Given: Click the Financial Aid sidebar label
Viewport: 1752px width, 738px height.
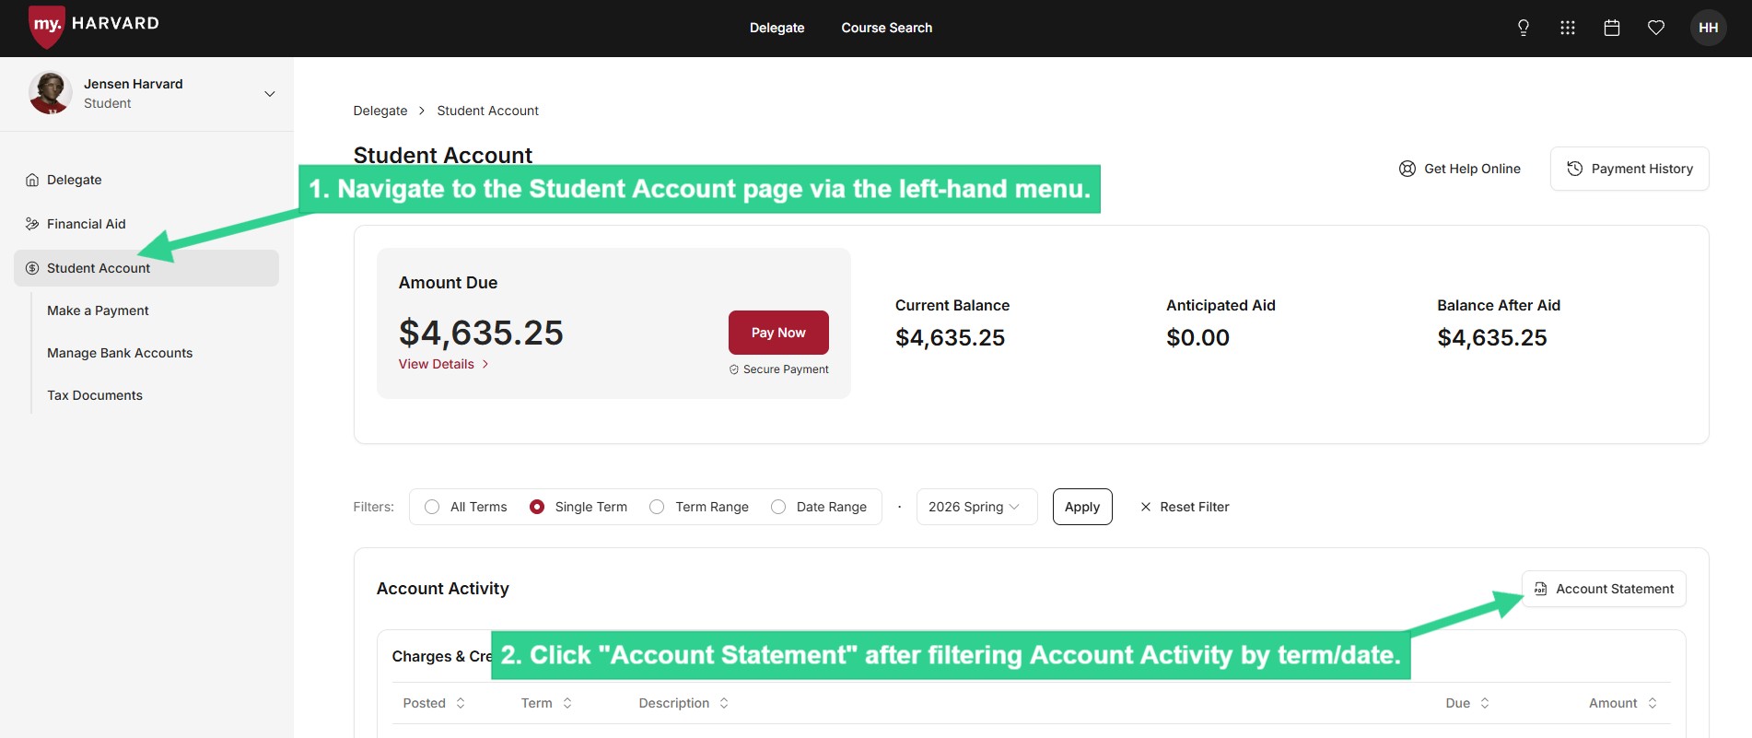Looking at the screenshot, I should click(x=86, y=224).
